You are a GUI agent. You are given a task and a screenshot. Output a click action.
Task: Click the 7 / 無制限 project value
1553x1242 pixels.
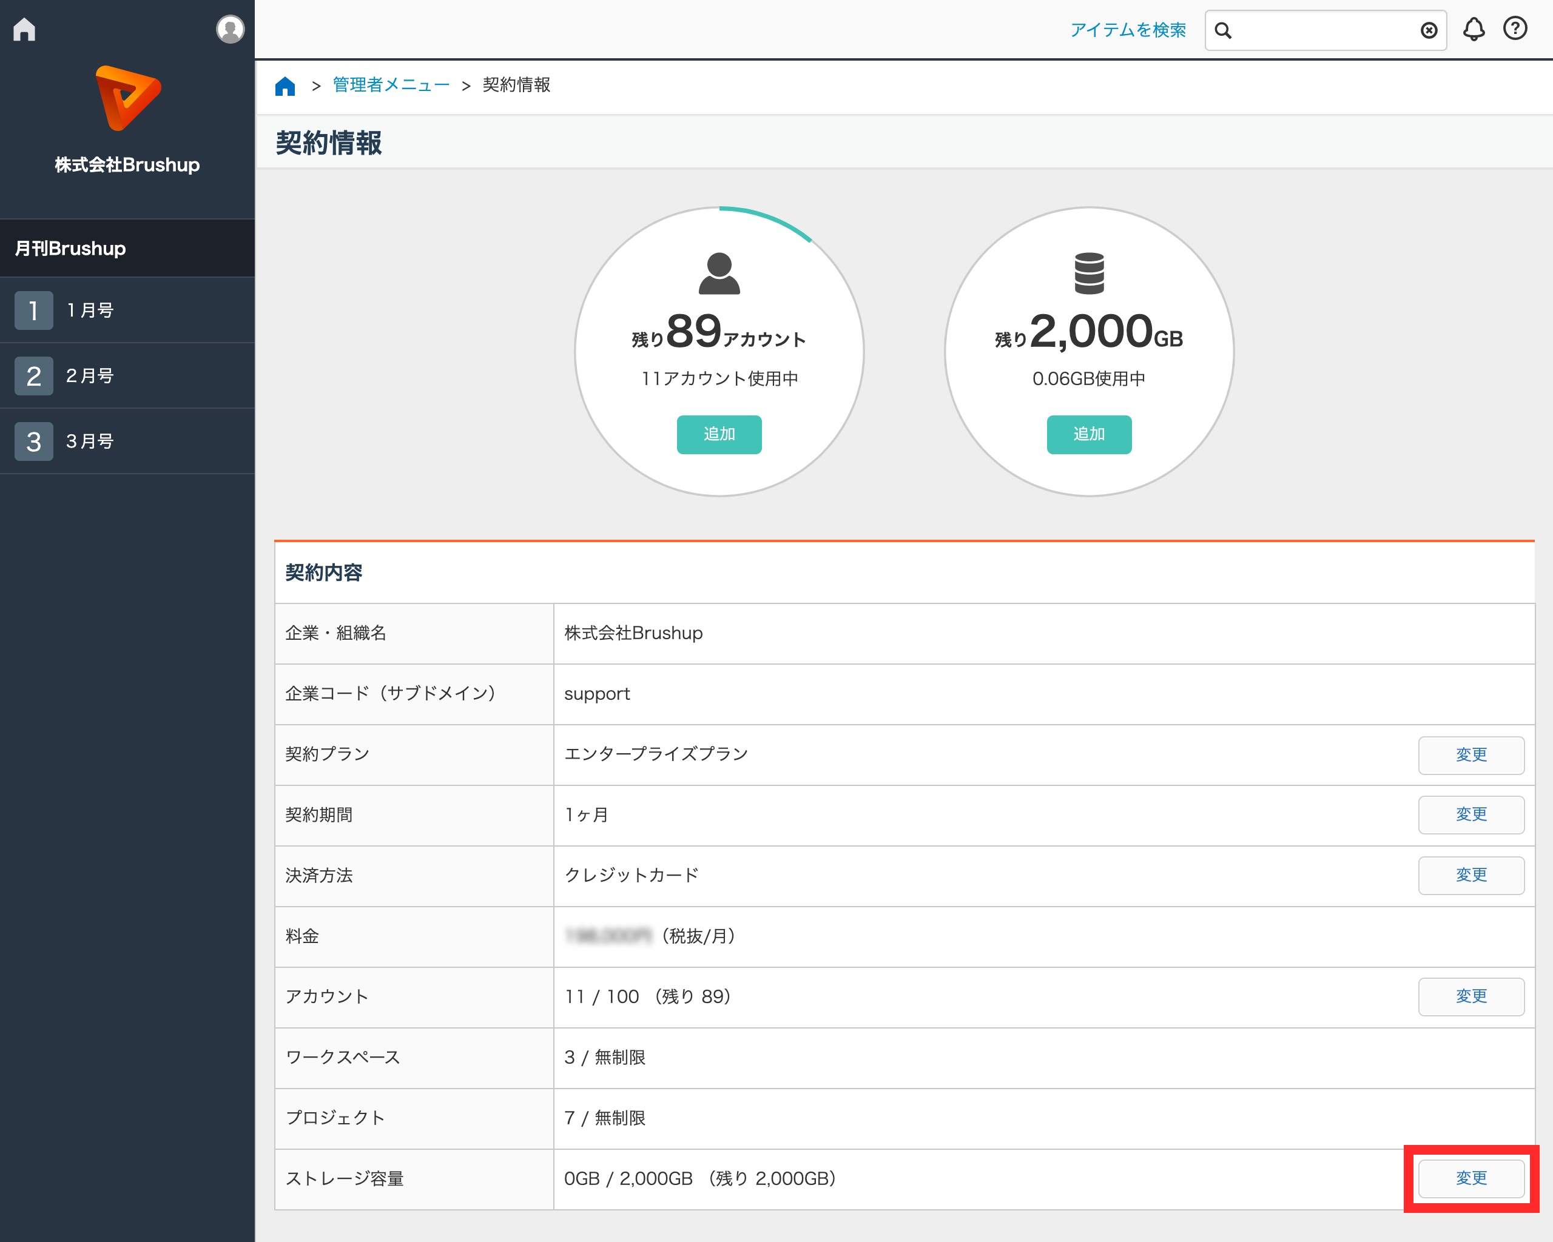(x=604, y=1118)
